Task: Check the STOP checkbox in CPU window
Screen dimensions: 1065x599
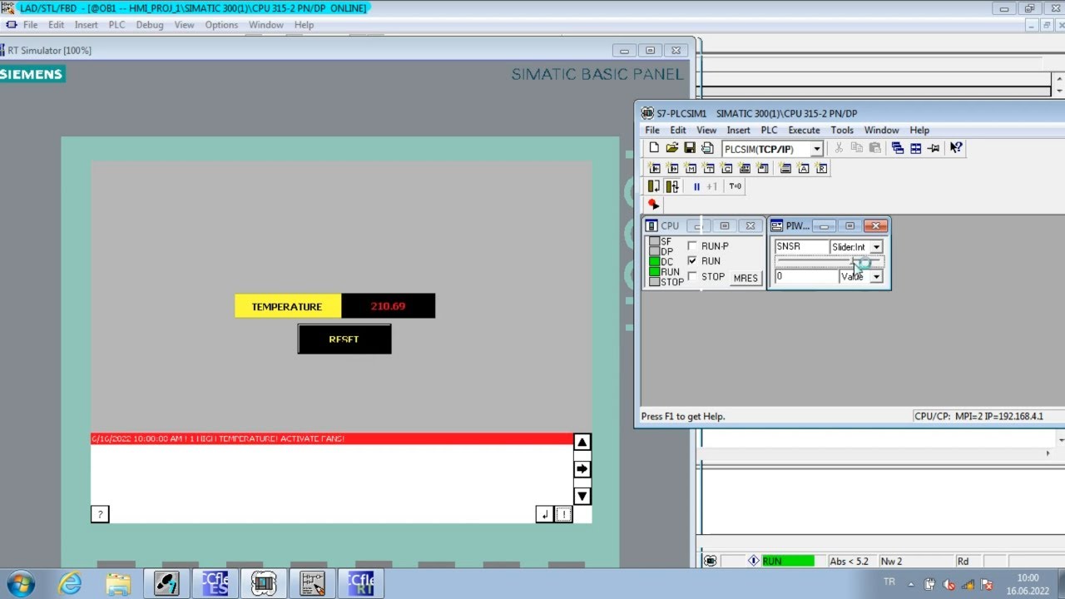Action: [692, 276]
